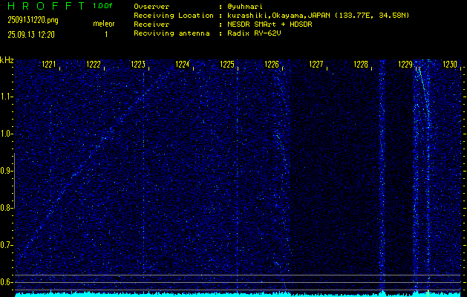Select the NESDR SMArt + HDSDR value
Screen dimensions: 467x297
270,25
